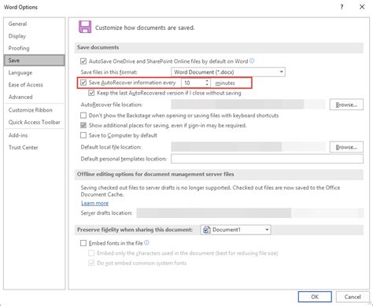Uncheck Save AutoRecover information every checkbox
This screenshot has height=306, width=373.
pyautogui.click(x=83, y=83)
